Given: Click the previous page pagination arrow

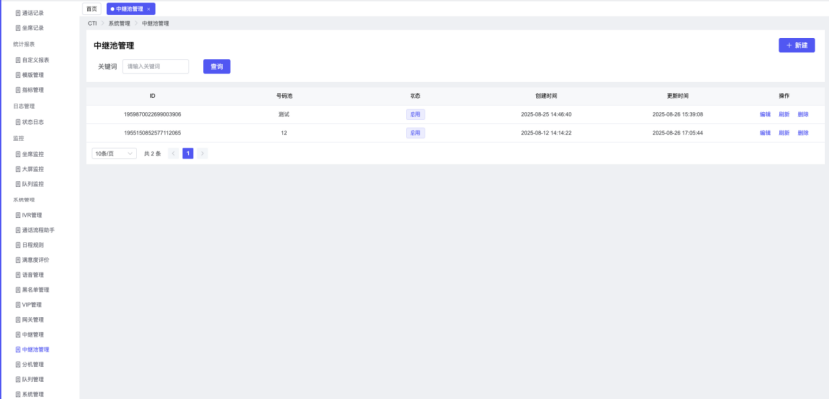Looking at the screenshot, I should click(x=174, y=154).
